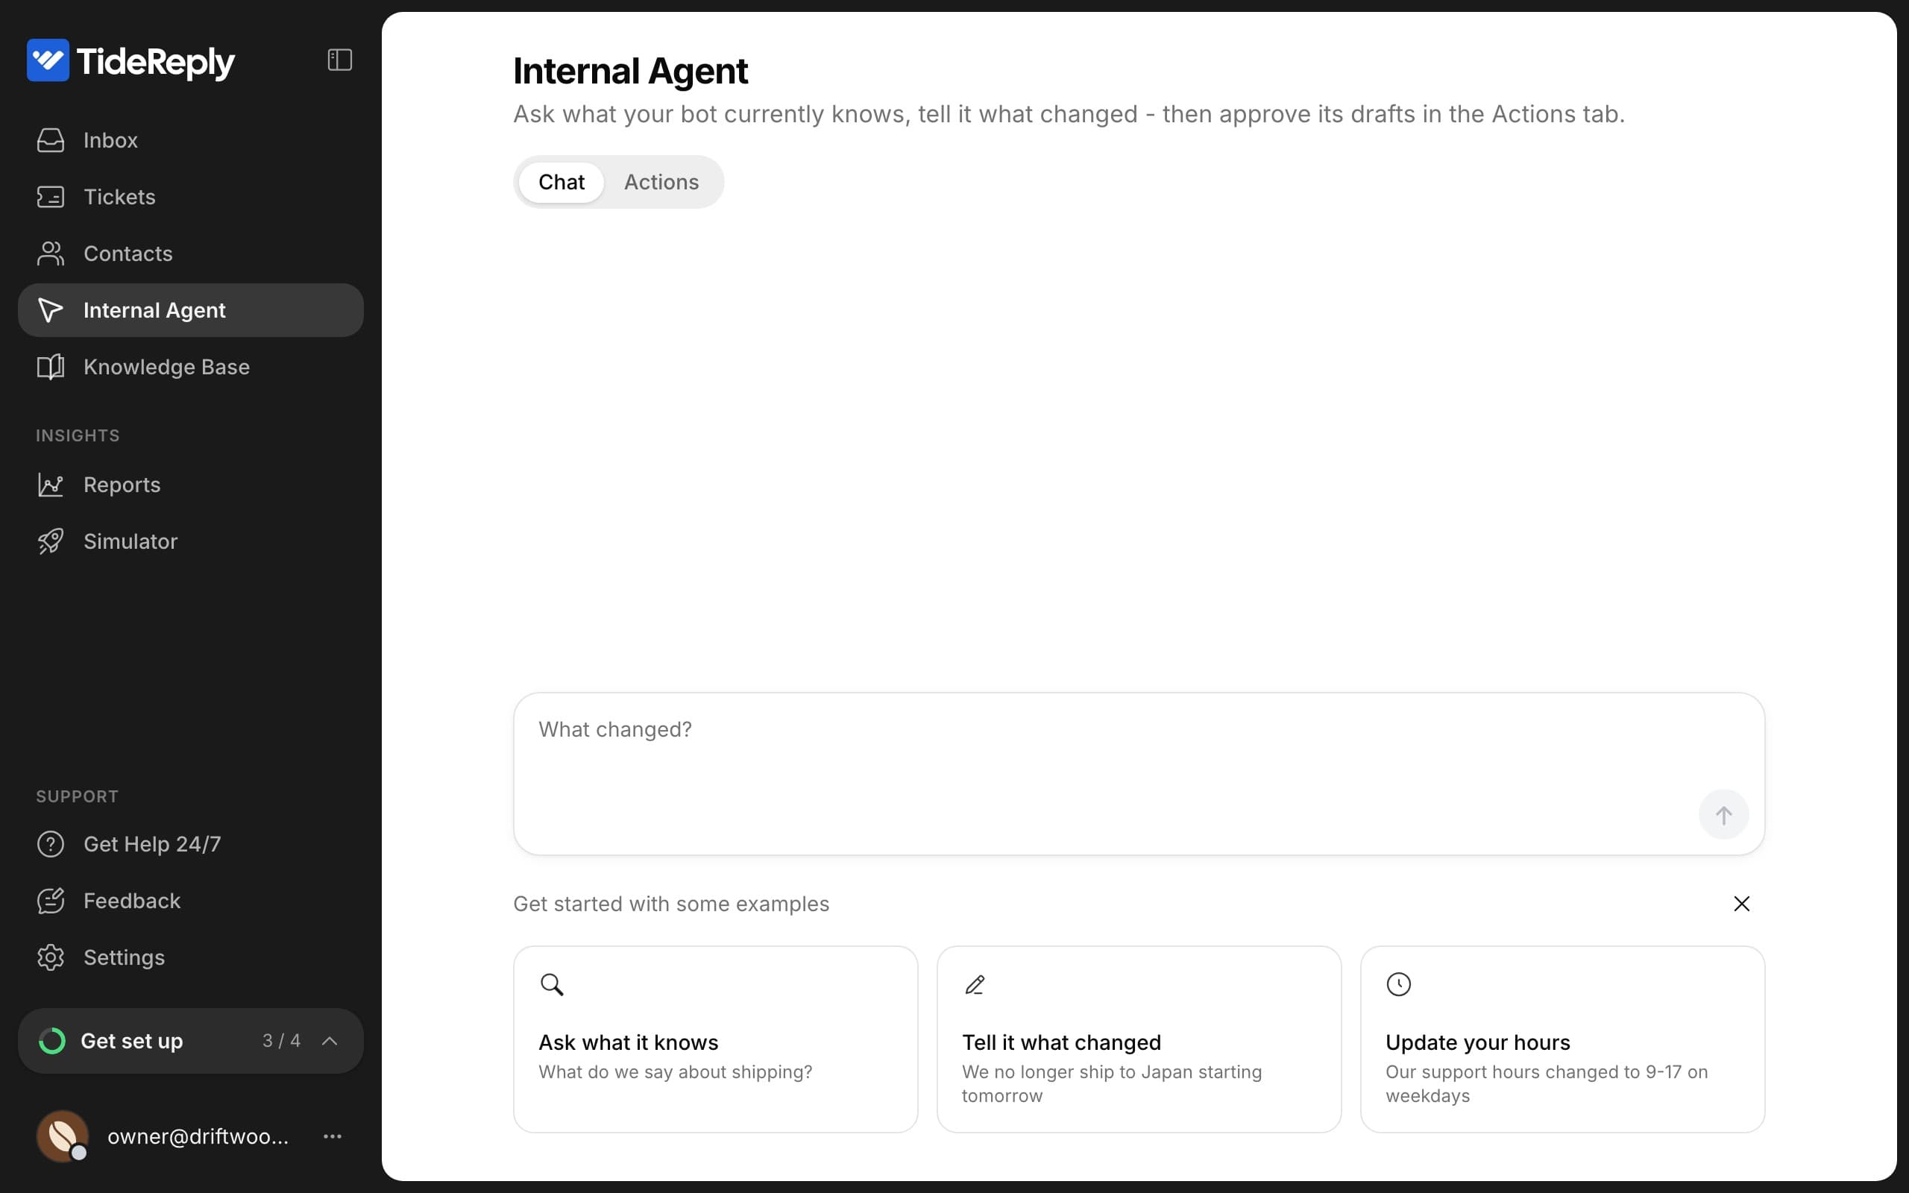Click the magnifier icon on Ask what it knows card
This screenshot has height=1193, width=1909.
pos(551,985)
